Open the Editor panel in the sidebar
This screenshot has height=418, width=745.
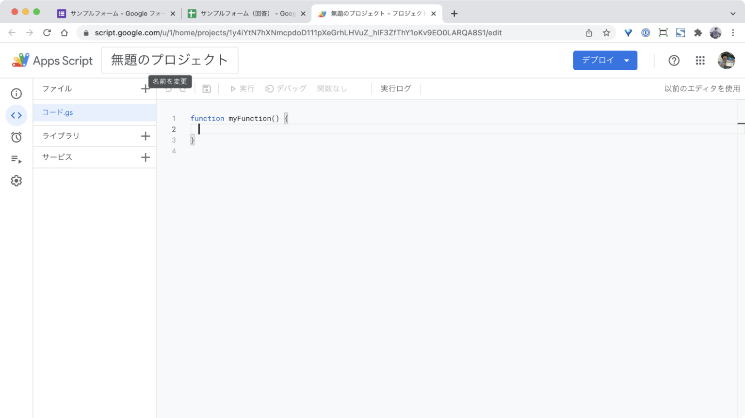(x=16, y=115)
